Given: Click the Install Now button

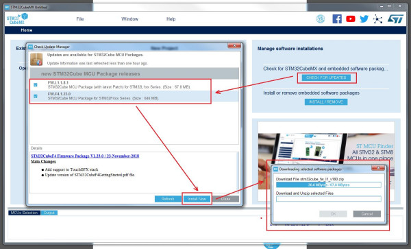Looking at the screenshot, I should point(197,199).
